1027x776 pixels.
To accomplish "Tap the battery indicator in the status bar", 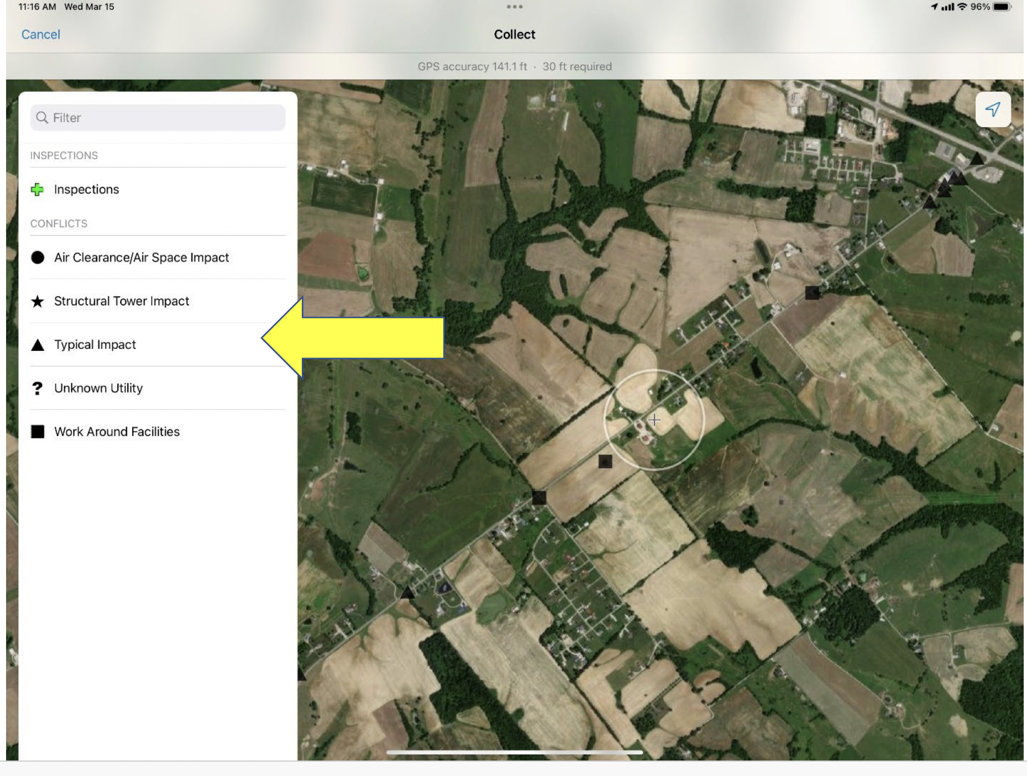I will pos(1000,7).
